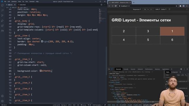Image resolution: width=189 pixels, height=106 pixels.
Task: Open the VS Code editor more actions menu
Action: (x=105, y=5)
